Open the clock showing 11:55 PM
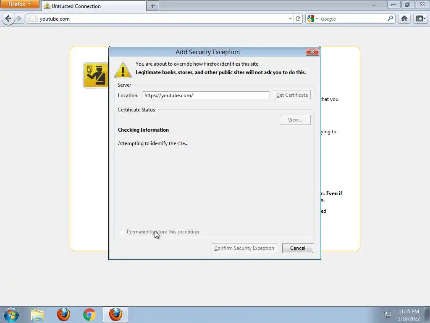Viewport: 430px width, 323px height. click(409, 315)
